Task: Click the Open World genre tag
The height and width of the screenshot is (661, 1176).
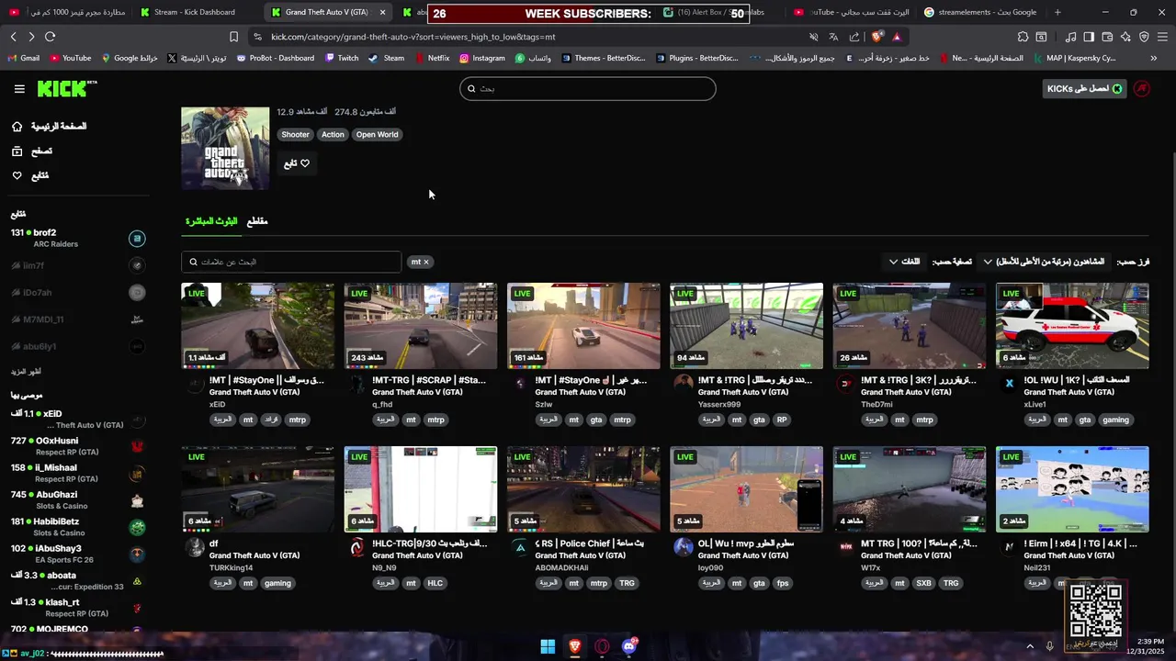Action: (x=378, y=134)
